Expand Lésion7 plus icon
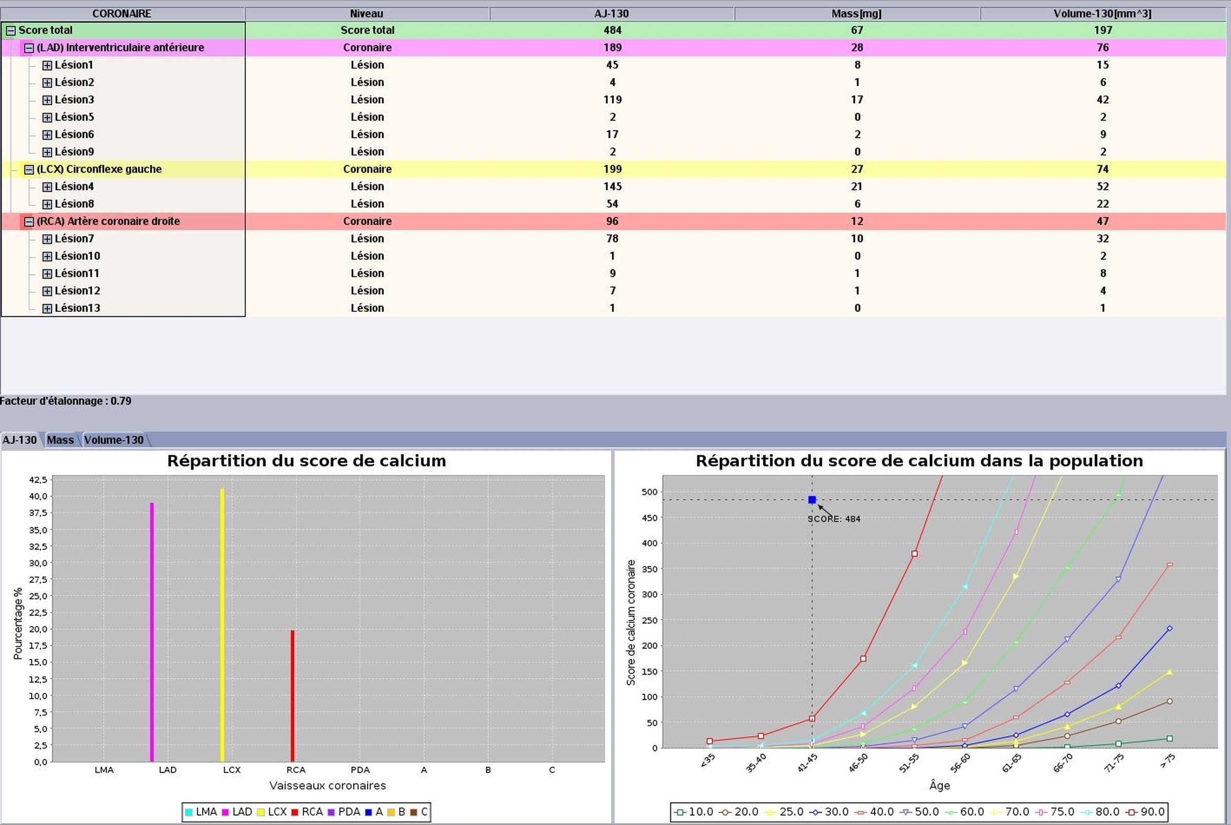This screenshot has height=825, width=1231. point(47,239)
